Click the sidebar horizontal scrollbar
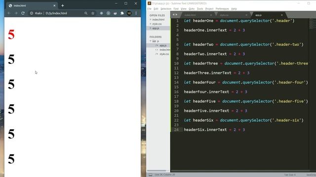 [x=157, y=171]
